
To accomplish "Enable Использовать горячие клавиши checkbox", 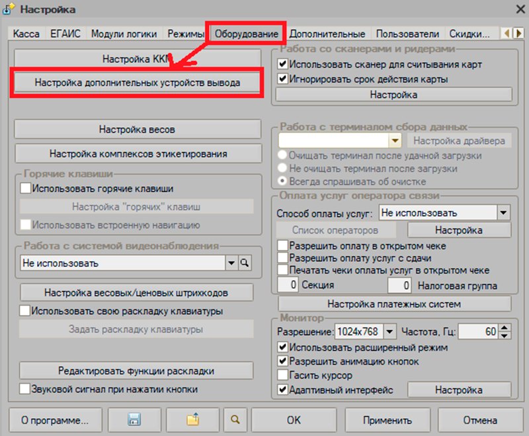I will click(25, 188).
